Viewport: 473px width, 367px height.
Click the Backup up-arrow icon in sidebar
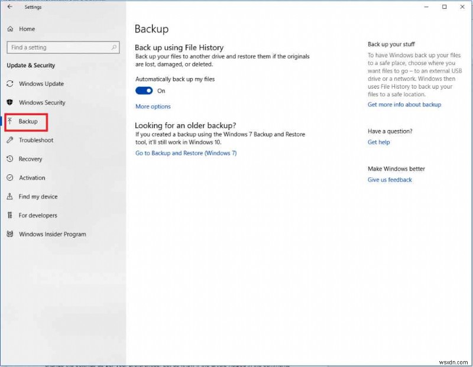pos(11,122)
